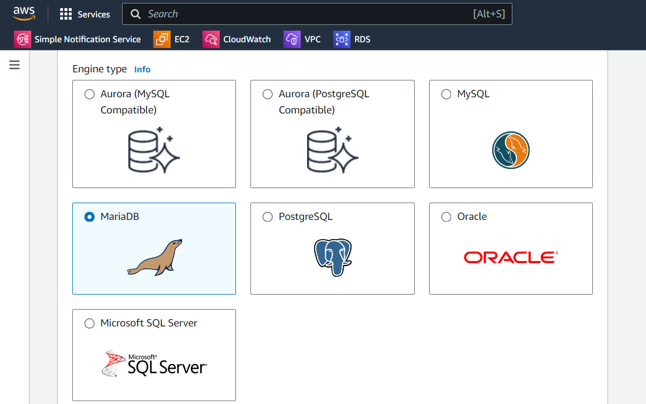Open Simple Notification Service shortcut icon
Image resolution: width=646 pixels, height=404 pixels.
pos(22,39)
